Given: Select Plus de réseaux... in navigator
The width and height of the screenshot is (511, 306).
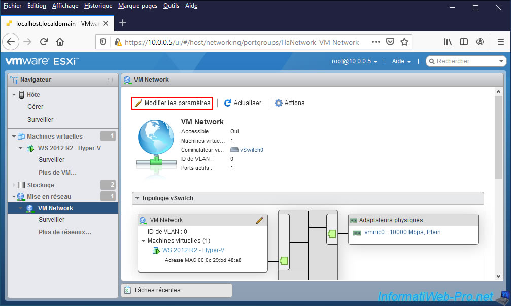Looking at the screenshot, I should [x=65, y=232].
